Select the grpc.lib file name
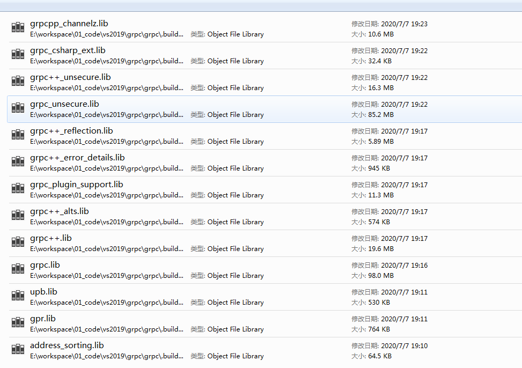This screenshot has width=522, height=368. (x=44, y=265)
